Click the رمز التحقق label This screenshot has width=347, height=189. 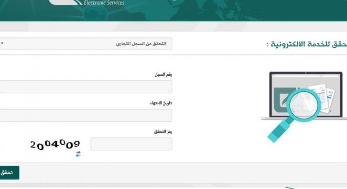(x=163, y=132)
